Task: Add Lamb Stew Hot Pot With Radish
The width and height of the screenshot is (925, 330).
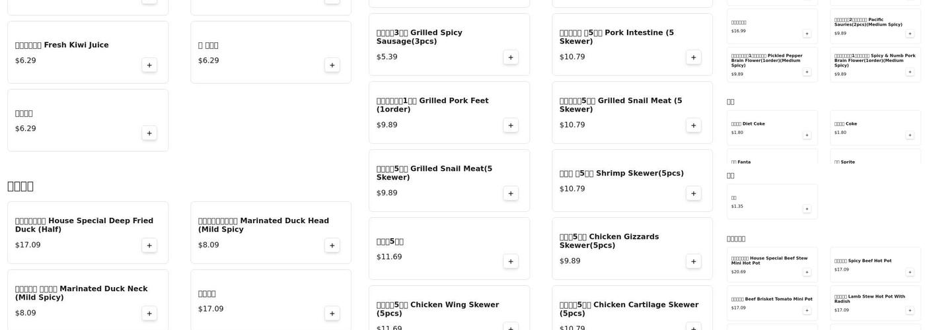Action: tap(910, 310)
